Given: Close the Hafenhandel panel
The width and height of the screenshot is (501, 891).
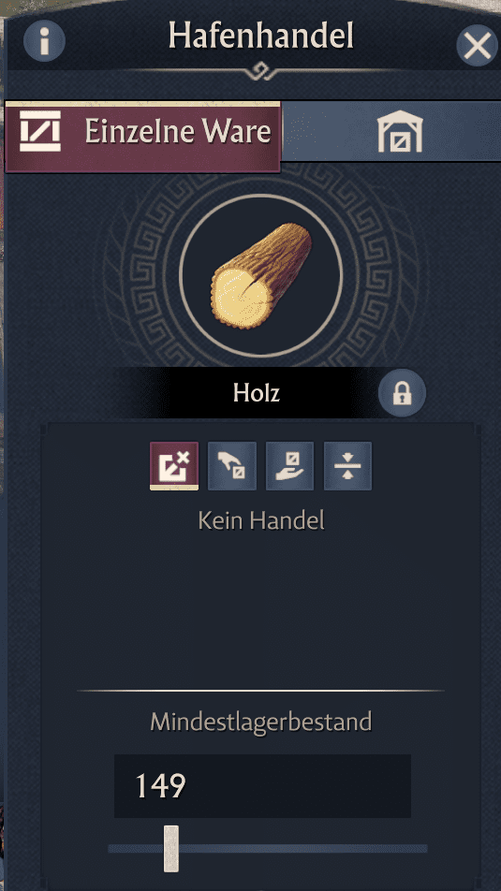Looking at the screenshot, I should click(x=477, y=46).
